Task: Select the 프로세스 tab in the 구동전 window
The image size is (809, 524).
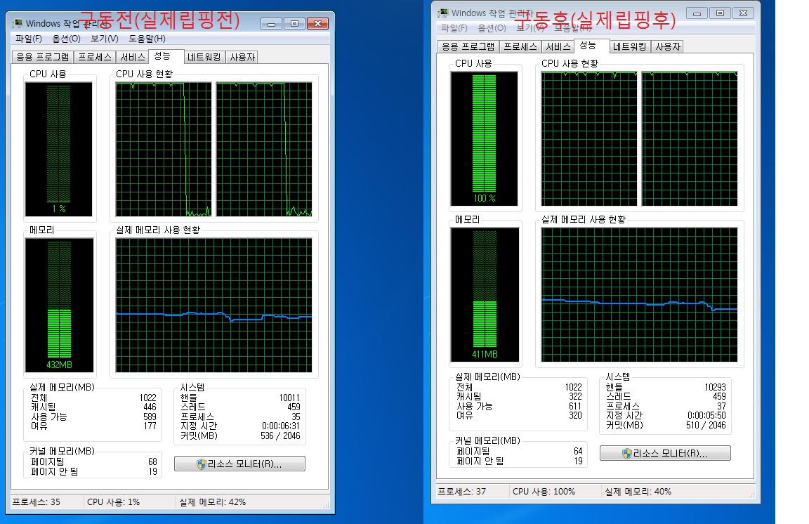Action: [94, 58]
